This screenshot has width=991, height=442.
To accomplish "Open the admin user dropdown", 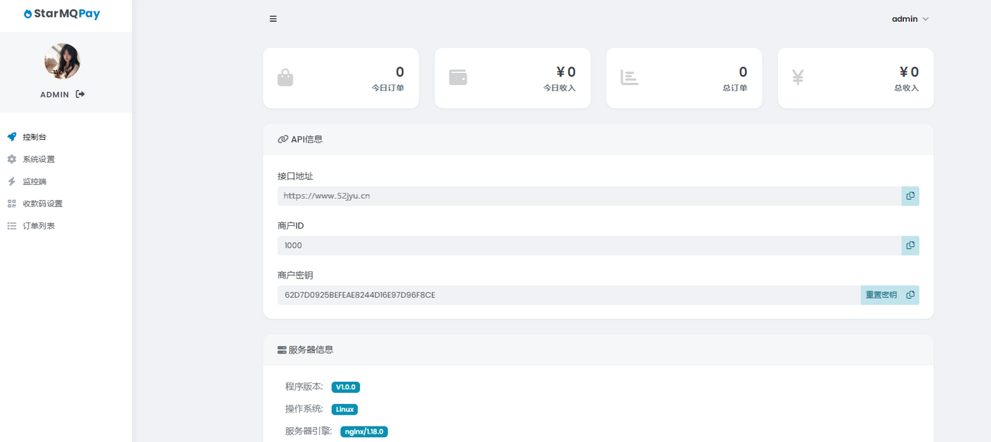I will (x=909, y=19).
